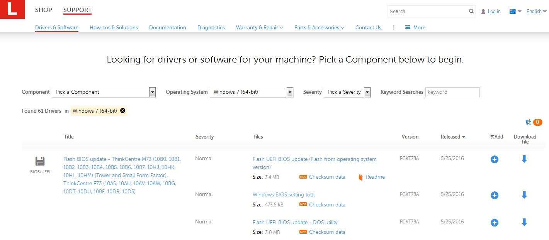The height and width of the screenshot is (240, 549).
Task: Open the country flag selector
Action: tap(515, 12)
